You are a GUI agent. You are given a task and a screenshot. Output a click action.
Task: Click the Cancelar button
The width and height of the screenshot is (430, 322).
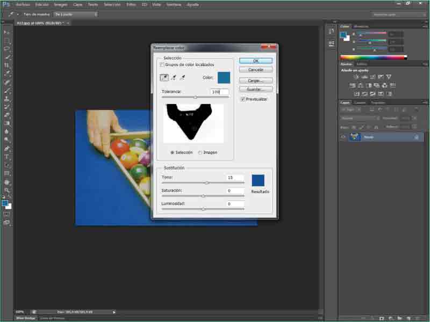click(256, 70)
